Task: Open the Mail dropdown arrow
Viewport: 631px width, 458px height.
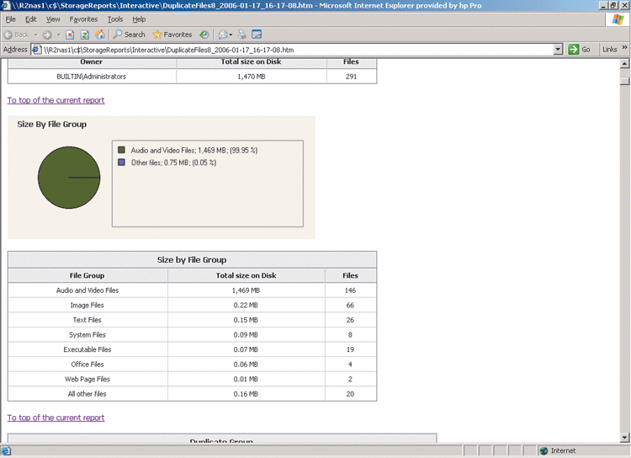Action: pos(231,35)
